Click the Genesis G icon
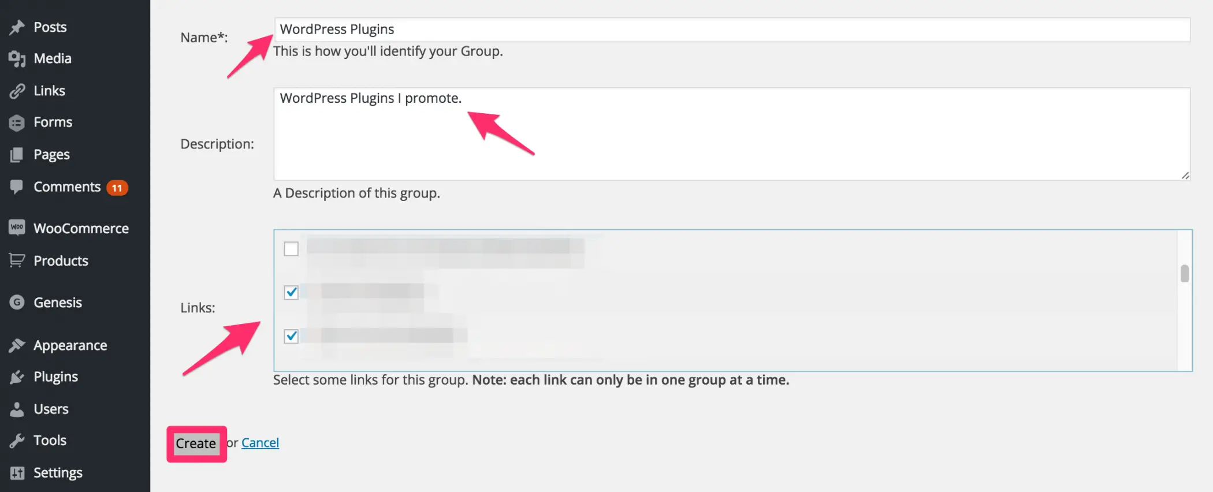Image resolution: width=1213 pixels, height=492 pixels. tap(17, 302)
